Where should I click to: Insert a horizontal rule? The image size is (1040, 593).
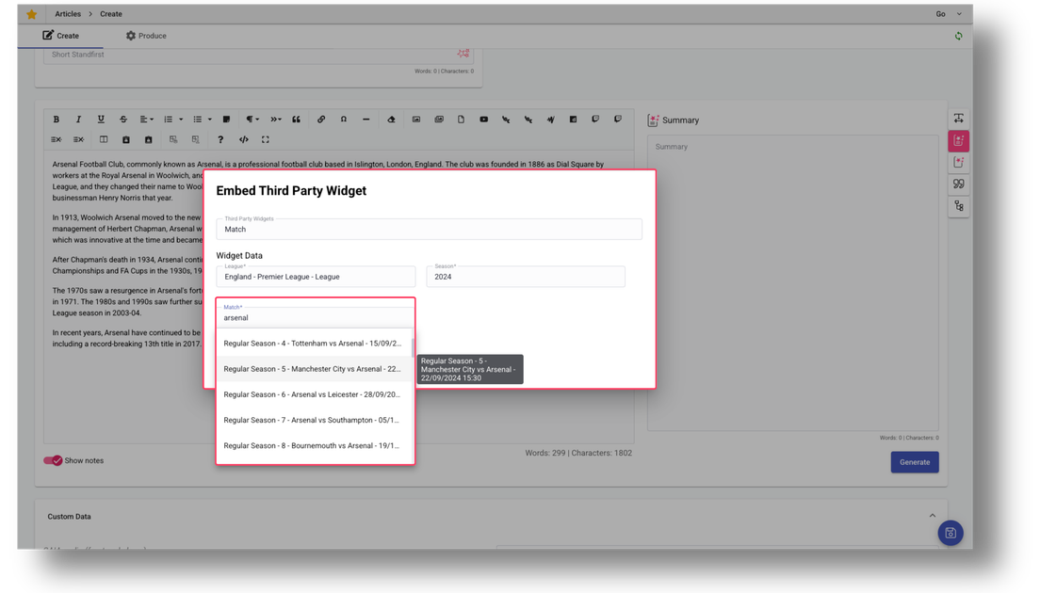click(x=366, y=120)
